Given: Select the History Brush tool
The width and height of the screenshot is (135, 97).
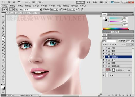Looking at the screenshot, I should coord(3,44).
